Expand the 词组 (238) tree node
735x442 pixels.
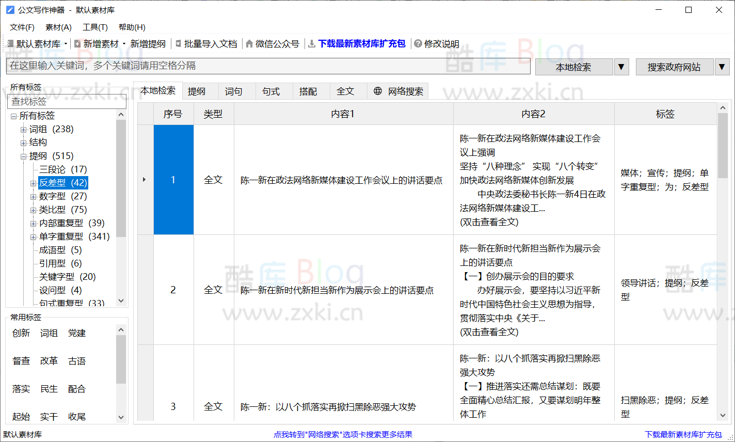point(24,129)
